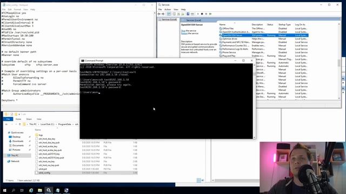Image resolution: width=346 pixels, height=194 pixels.
Task: Click the Stop Service square icon
Action: click(202, 14)
